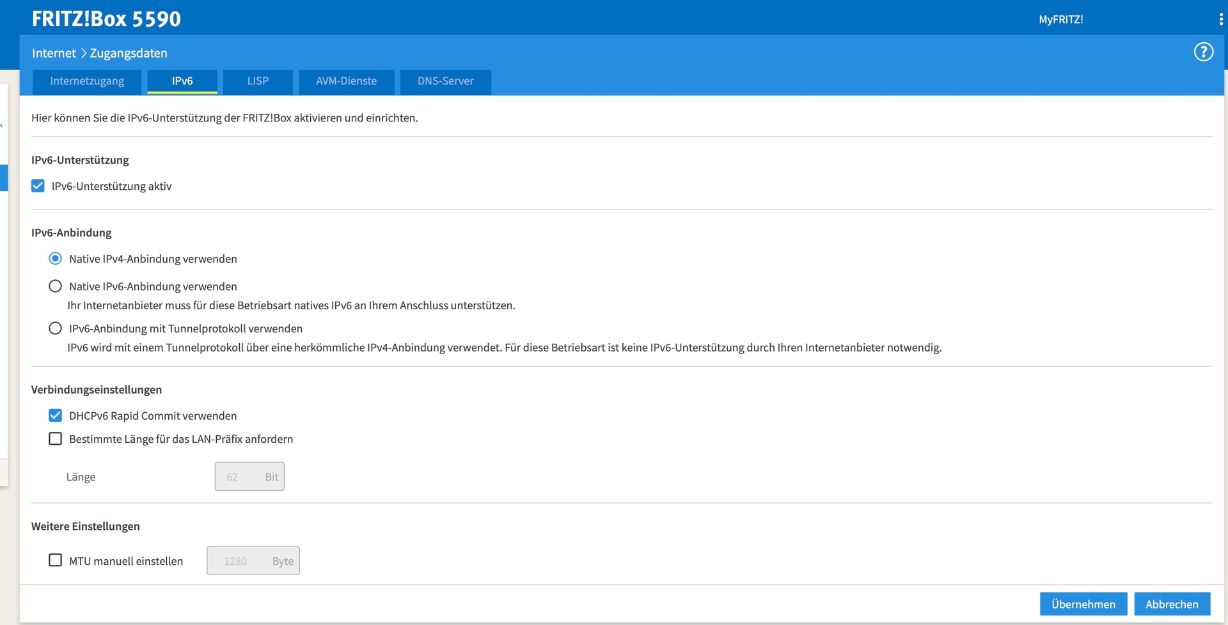
Task: Click the 'Ihr Internetanbieter muss' hint text
Action: (x=291, y=305)
